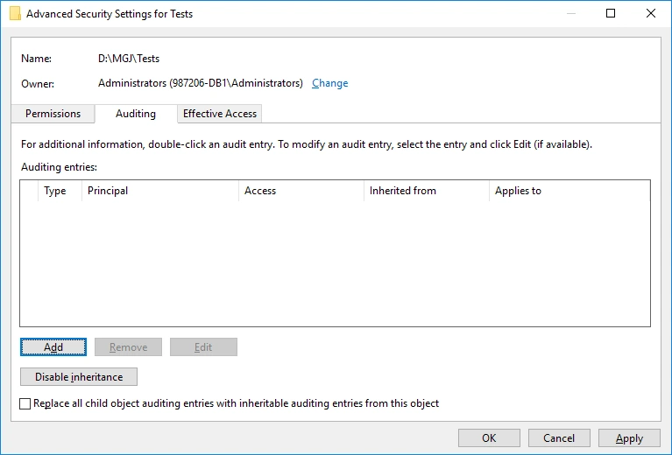
Task: Select the Auditing tab
Action: point(136,114)
